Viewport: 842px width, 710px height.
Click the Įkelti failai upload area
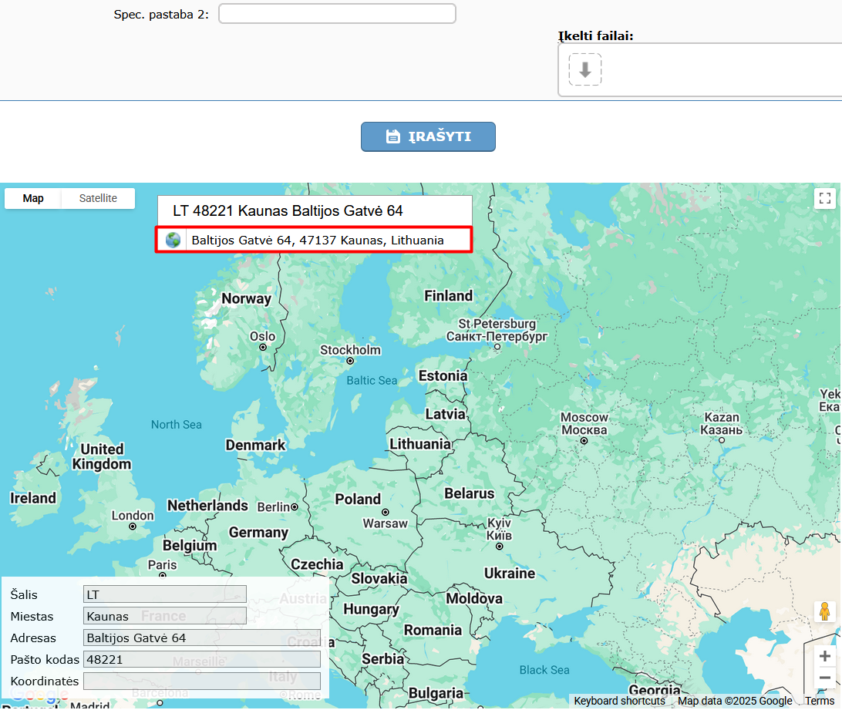(x=699, y=70)
